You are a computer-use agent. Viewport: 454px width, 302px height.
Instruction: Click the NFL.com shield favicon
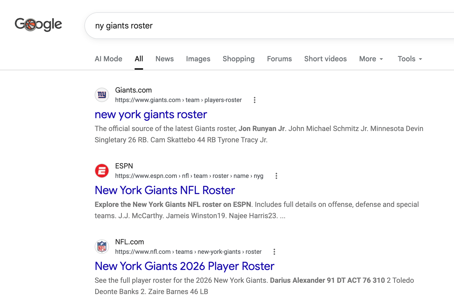102,247
